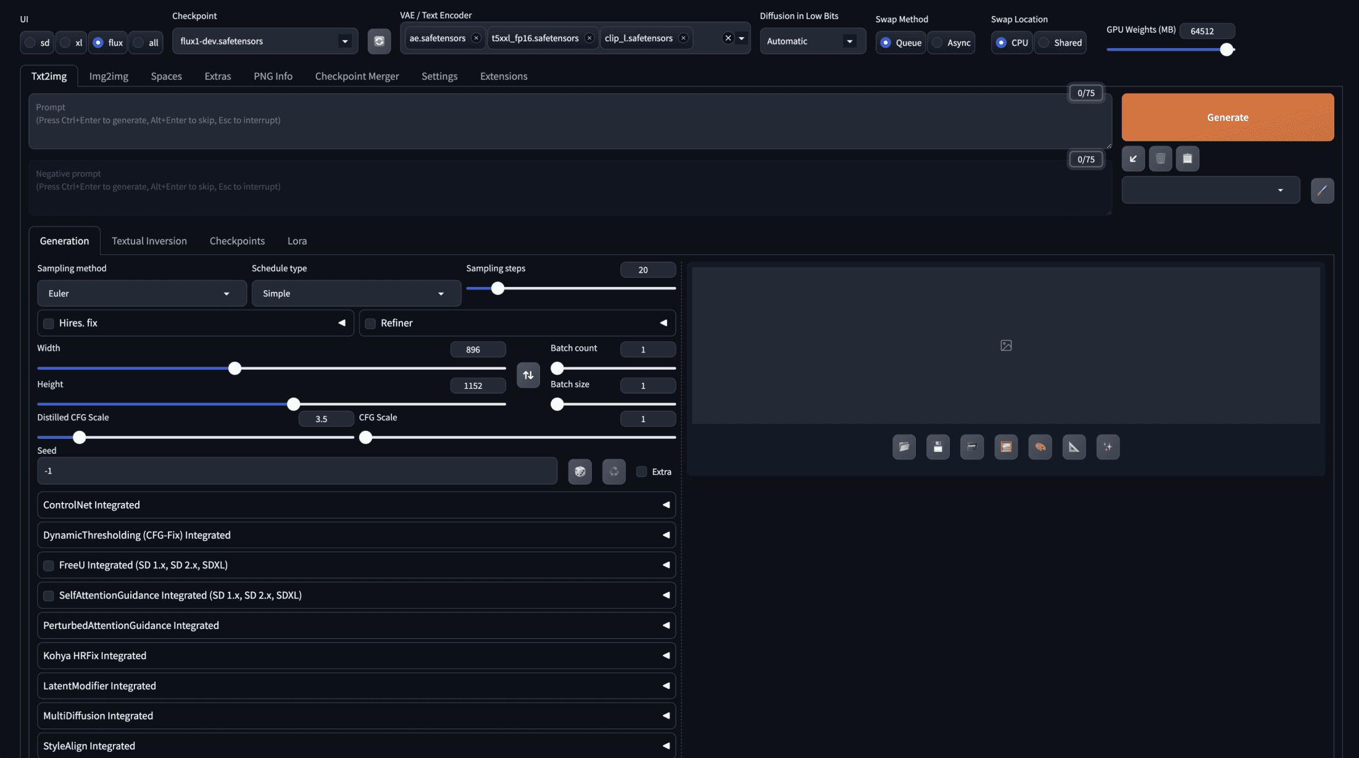Open the Textual Inversion tab
Screen dimensions: 1359x758
click(149, 241)
